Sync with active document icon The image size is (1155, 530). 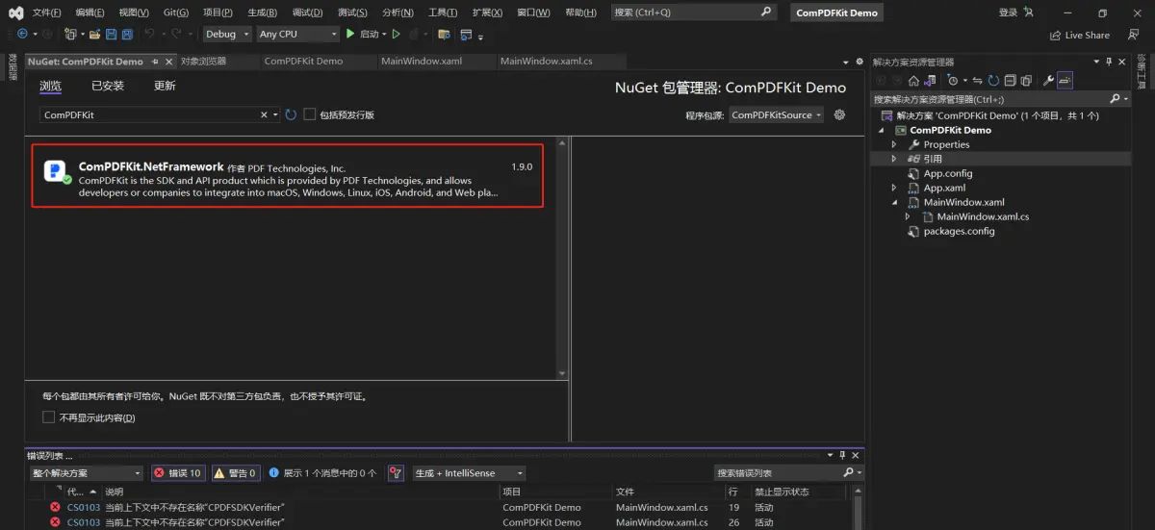(x=977, y=81)
